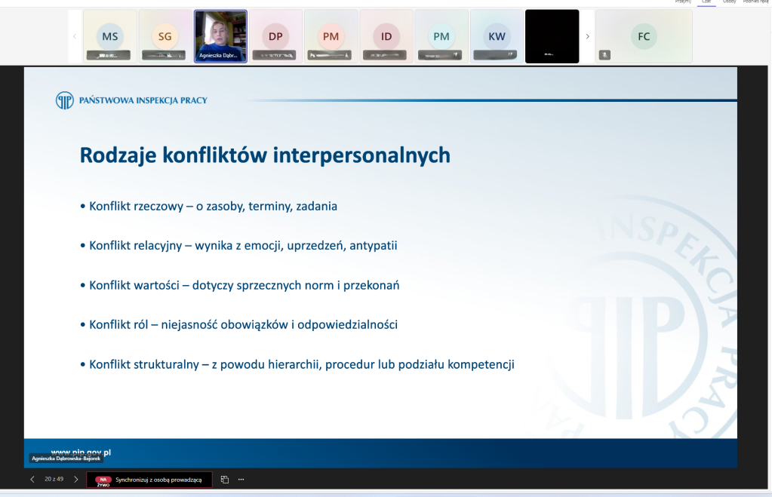Open the Czat tab
This screenshot has width=772, height=497.
point(706,2)
